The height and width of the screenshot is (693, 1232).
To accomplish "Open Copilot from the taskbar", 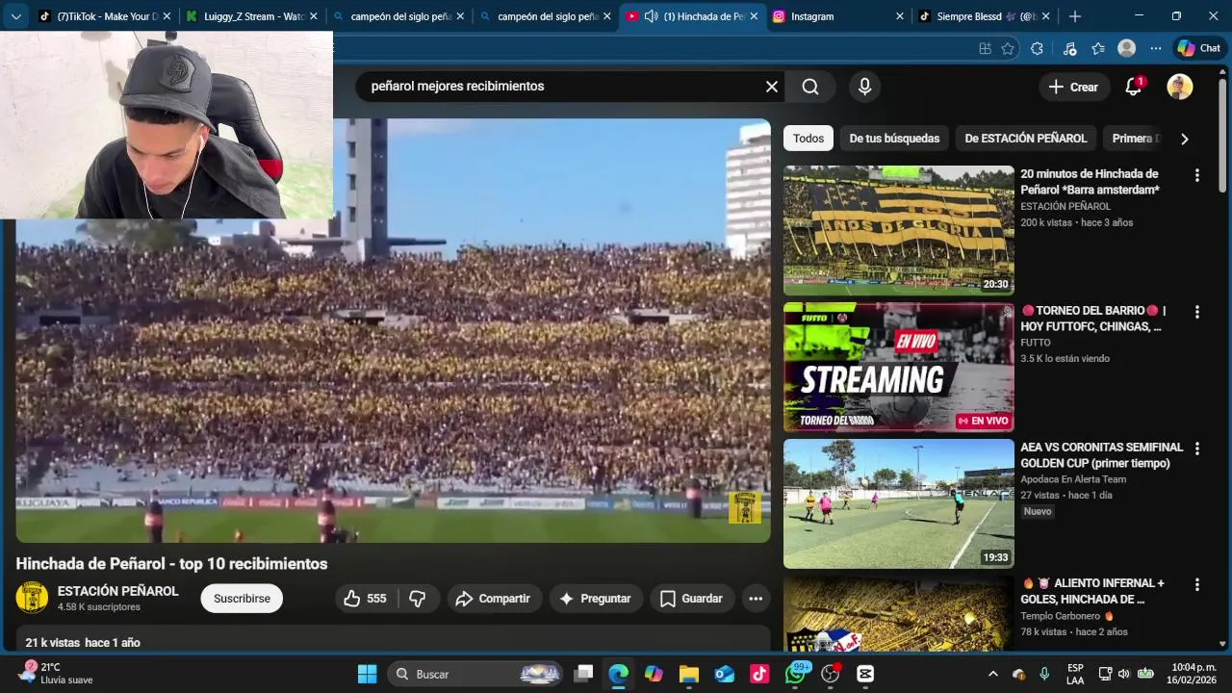I will click(654, 674).
